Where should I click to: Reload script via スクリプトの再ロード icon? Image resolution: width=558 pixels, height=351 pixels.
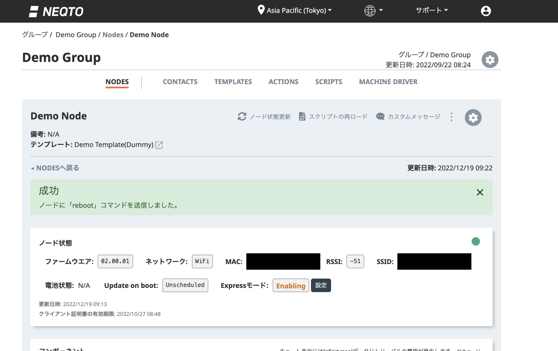tap(302, 117)
